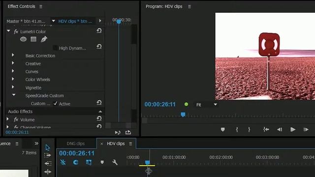Select the Effect Controls panel tab
This screenshot has width=315, height=177.
coord(22,6)
